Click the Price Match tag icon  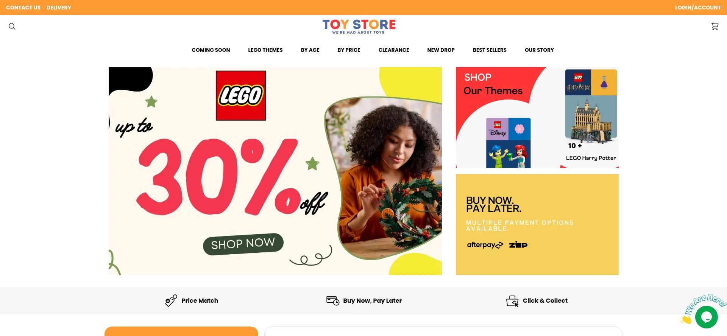click(x=171, y=300)
